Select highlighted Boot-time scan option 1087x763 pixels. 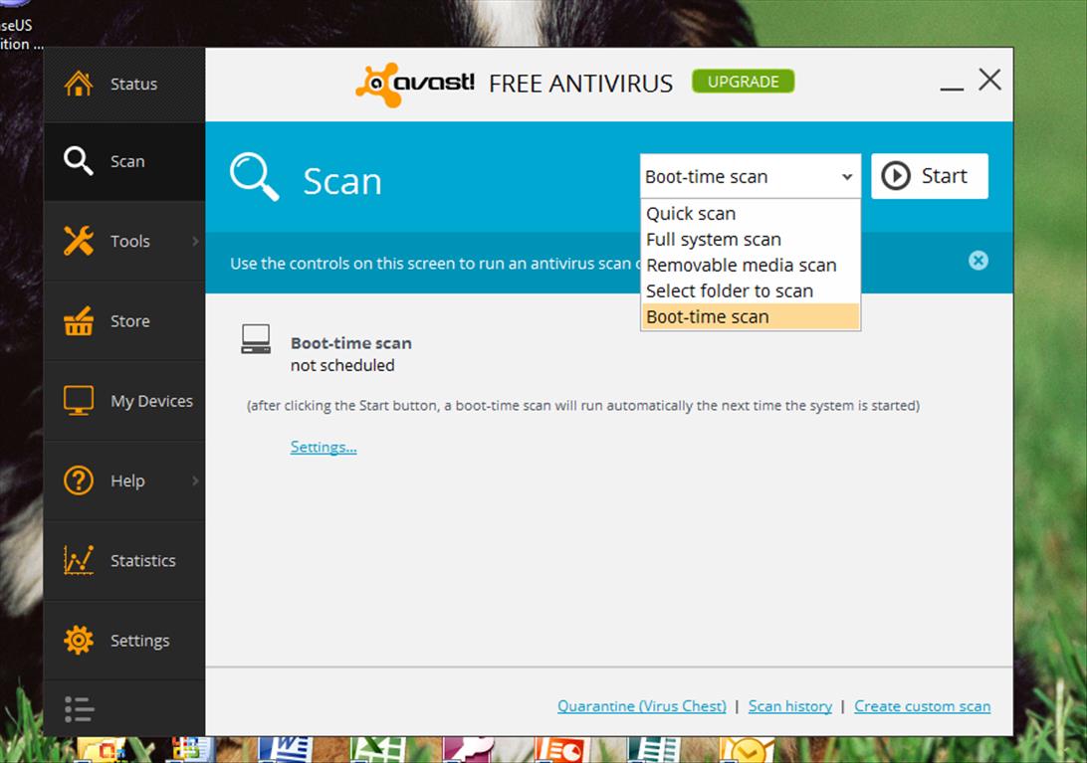[751, 316]
